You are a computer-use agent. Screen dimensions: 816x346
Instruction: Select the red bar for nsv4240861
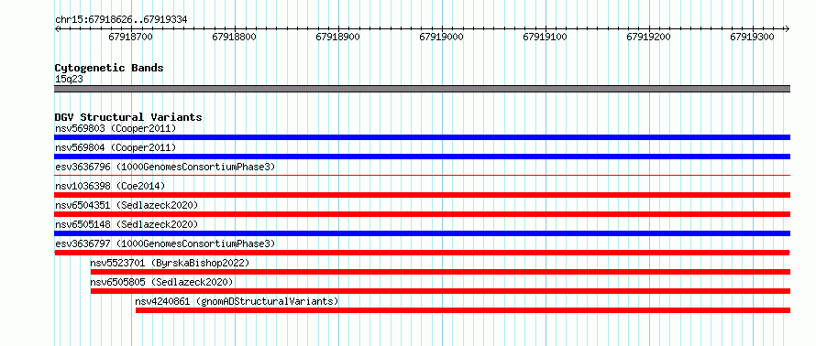click(x=463, y=310)
